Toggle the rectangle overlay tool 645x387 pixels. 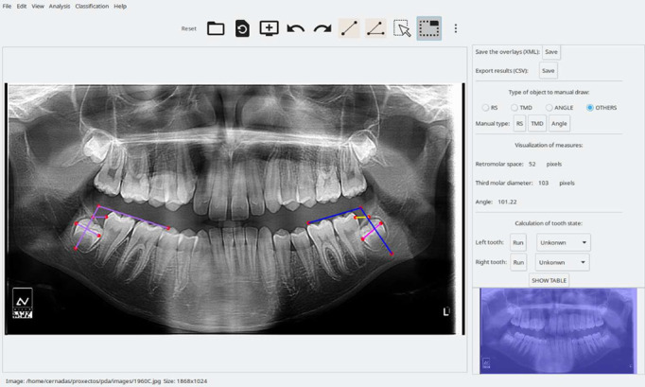coord(429,28)
